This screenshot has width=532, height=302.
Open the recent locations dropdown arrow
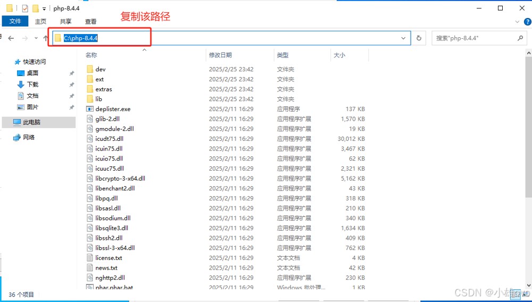(x=36, y=38)
